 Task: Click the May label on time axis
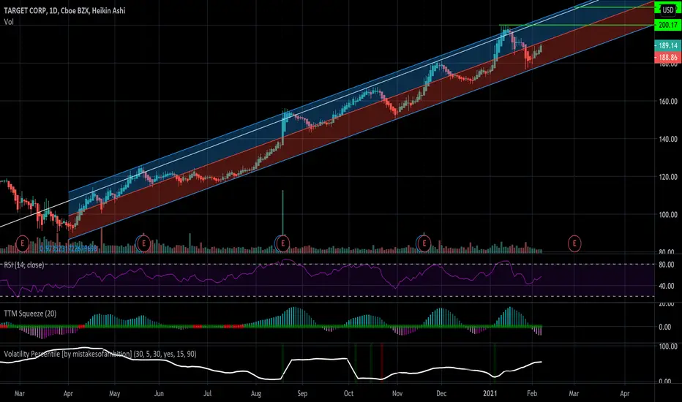[x=114, y=393]
